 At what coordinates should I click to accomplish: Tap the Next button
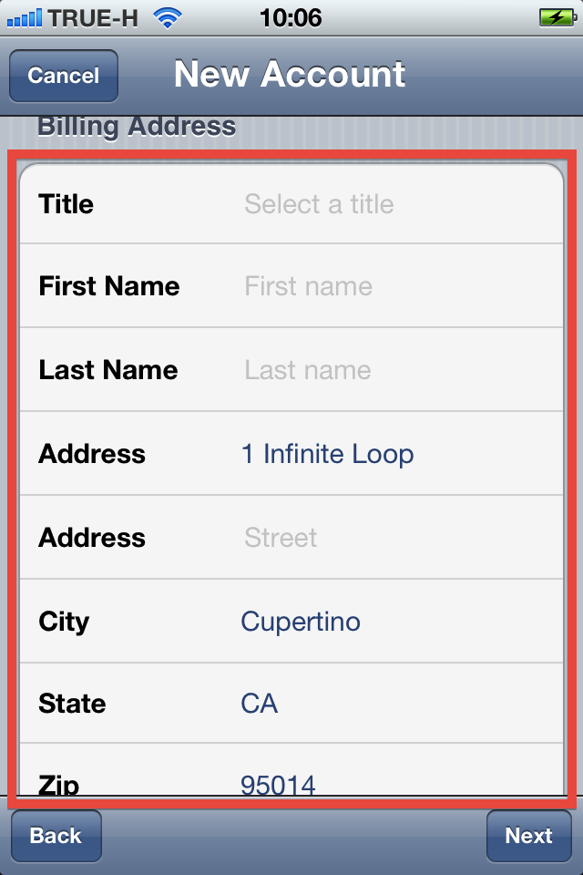[529, 836]
